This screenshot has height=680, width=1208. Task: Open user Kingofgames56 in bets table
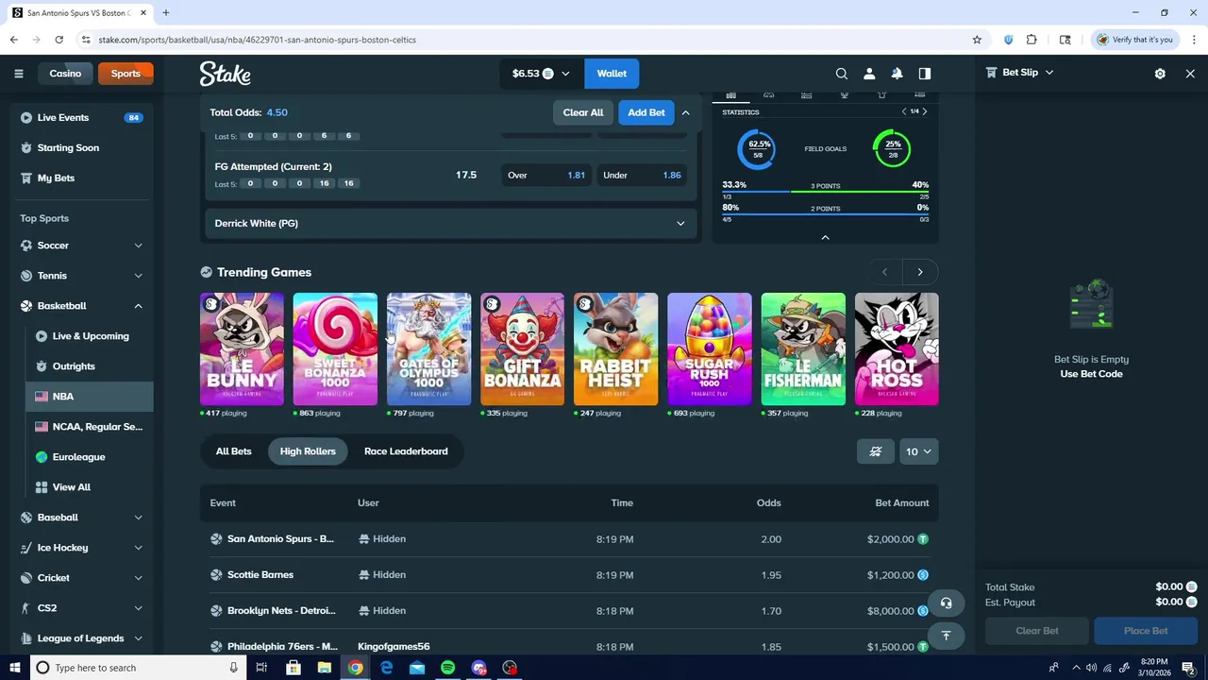pos(394,647)
